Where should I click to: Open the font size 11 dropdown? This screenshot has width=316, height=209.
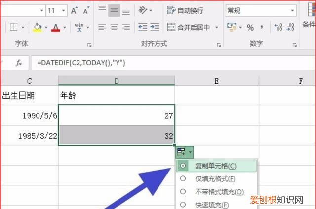tap(64, 10)
